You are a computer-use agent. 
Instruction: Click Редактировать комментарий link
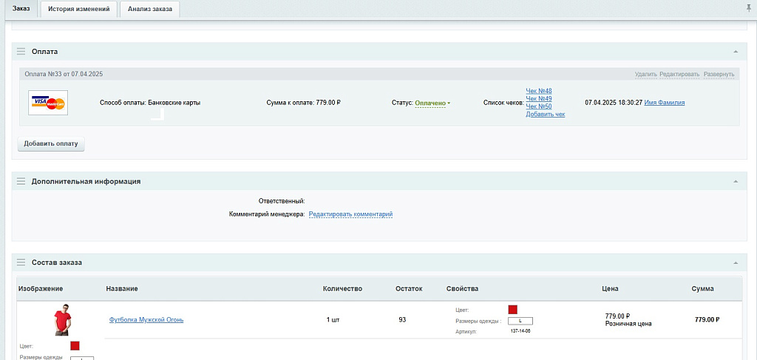click(350, 214)
